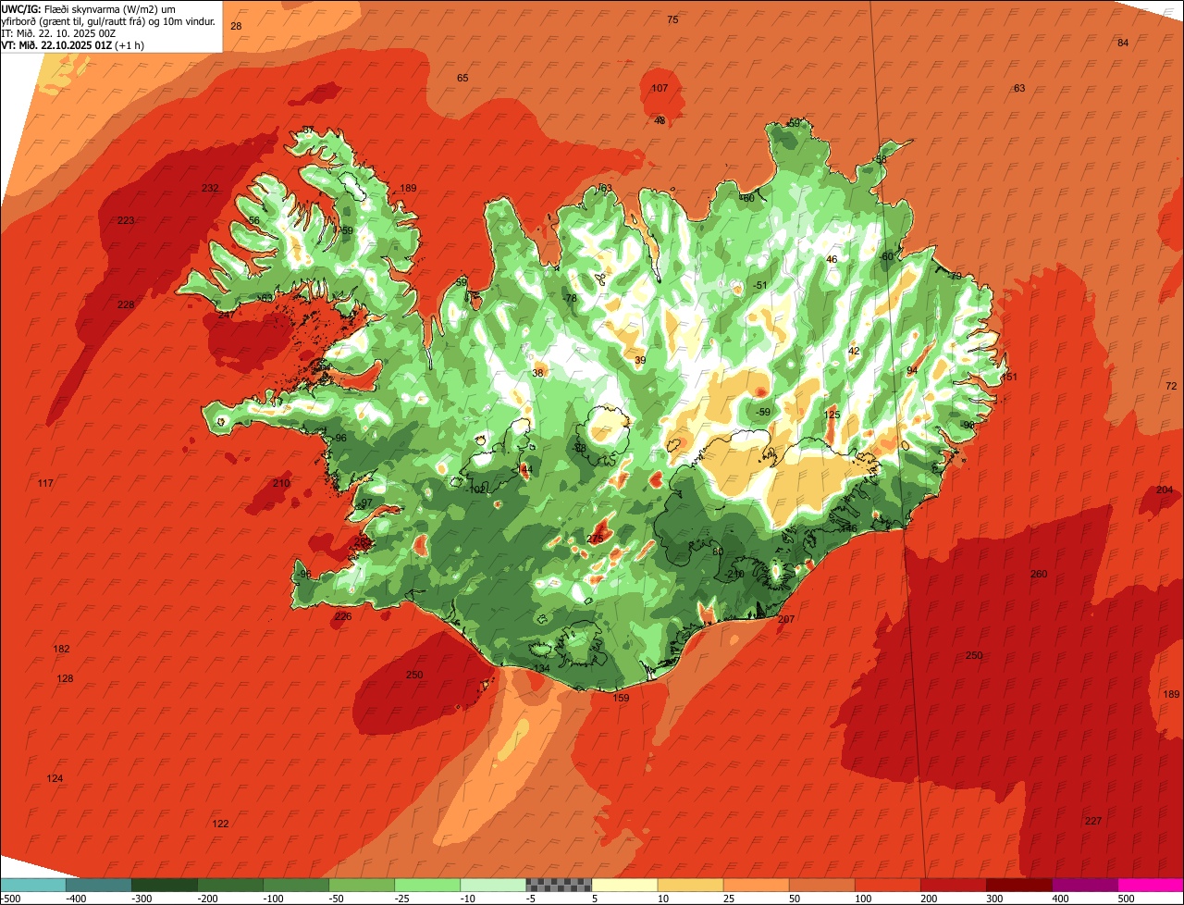Click the 50 to 100 orange swatch
Screen dimensions: 1184x905
(x=821, y=885)
